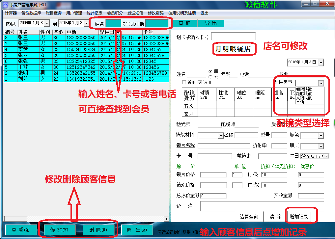The width and height of the screenshot is (335, 239).
Task: Open the 镜架材料 dropdown
Action: tap(221, 136)
